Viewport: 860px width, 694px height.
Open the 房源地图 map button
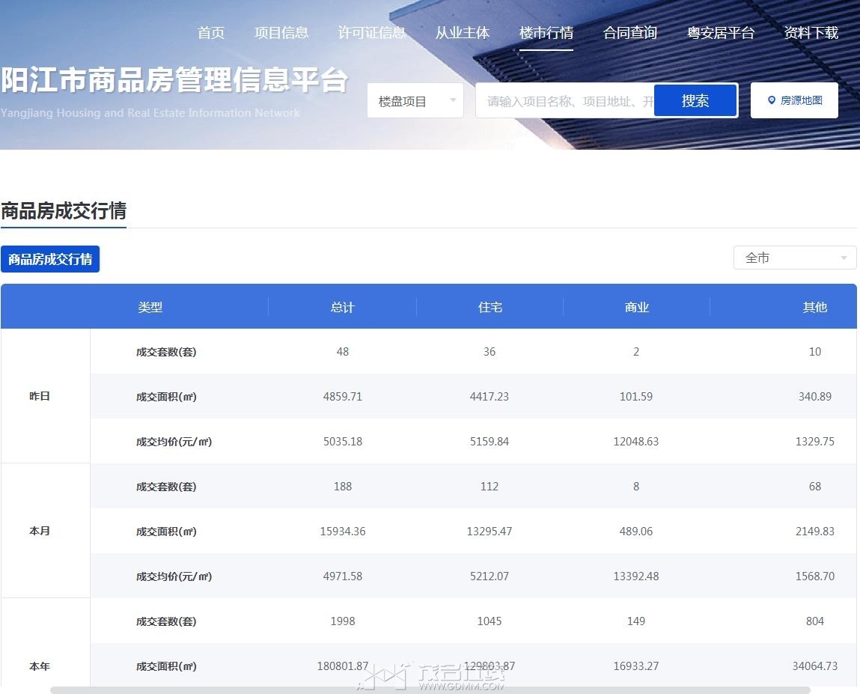tap(794, 100)
